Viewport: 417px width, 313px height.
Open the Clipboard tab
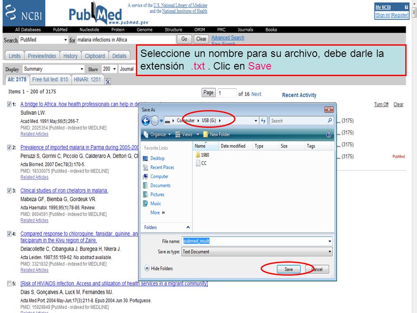95,56
